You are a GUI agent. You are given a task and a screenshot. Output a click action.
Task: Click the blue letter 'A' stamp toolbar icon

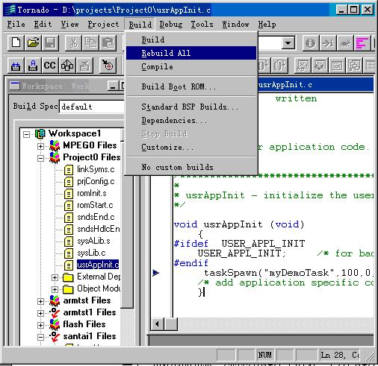[x=33, y=66]
